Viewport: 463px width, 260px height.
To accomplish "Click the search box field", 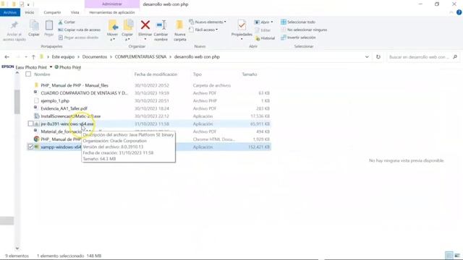I will [x=422, y=57].
